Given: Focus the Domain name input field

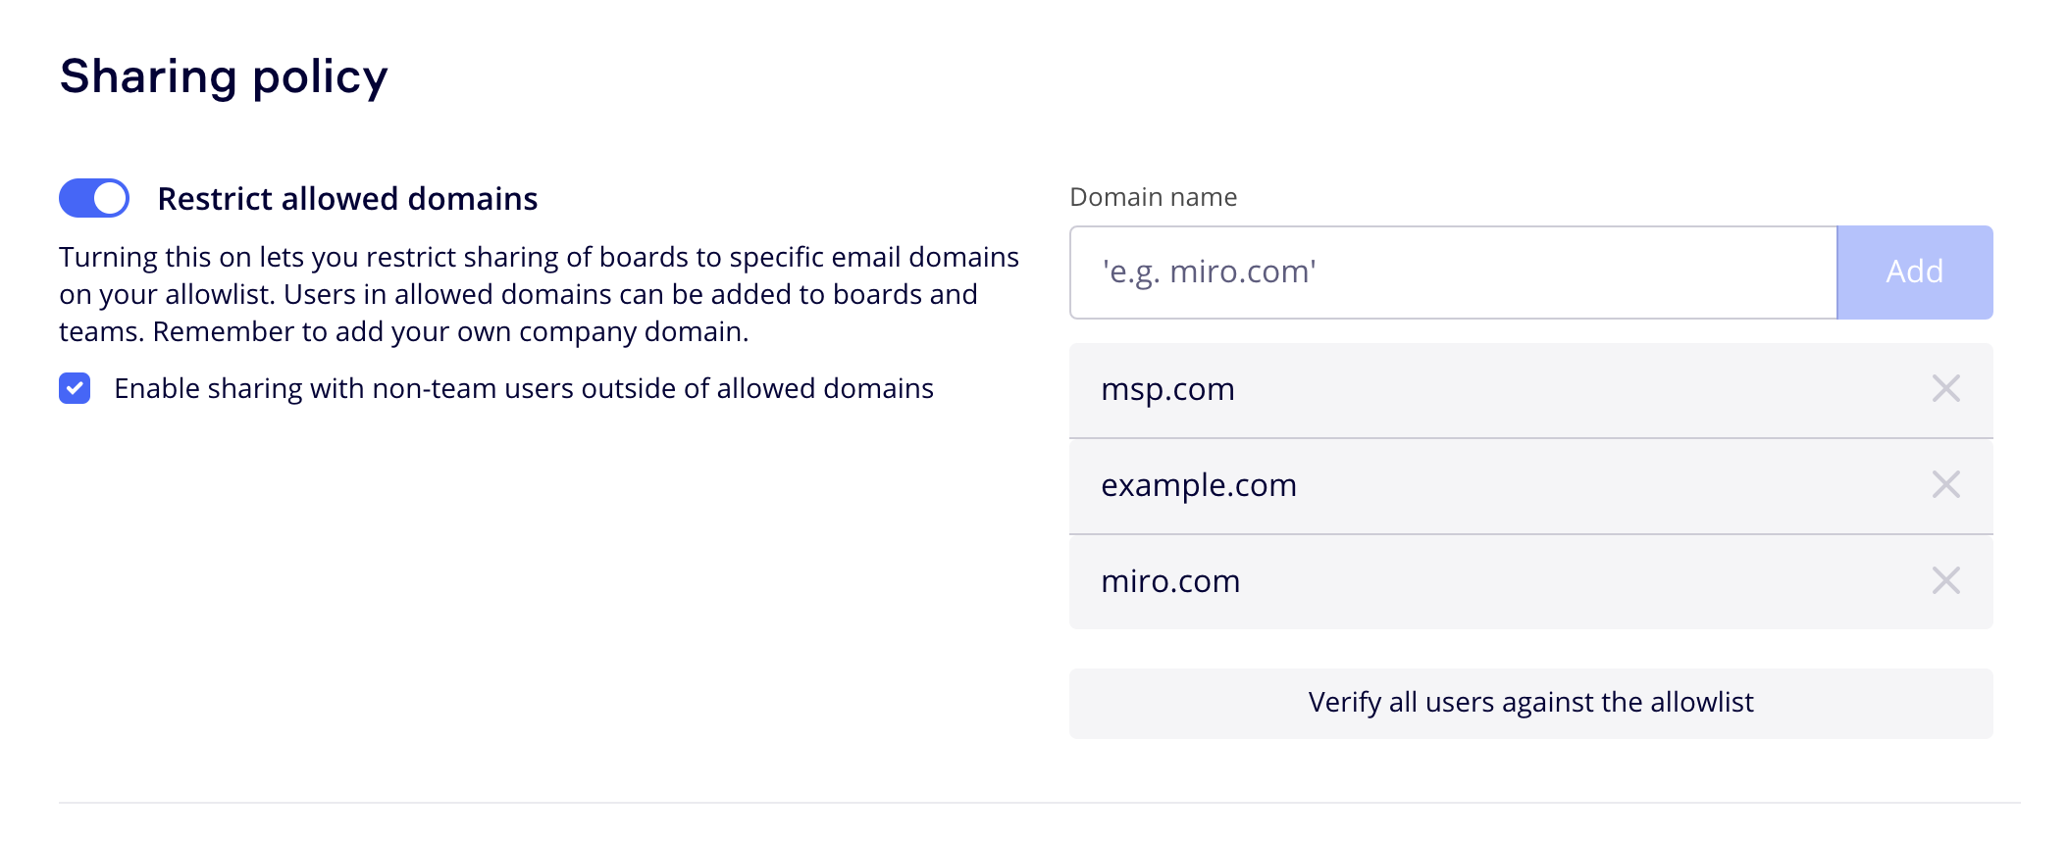Looking at the screenshot, I should coord(1452,272).
